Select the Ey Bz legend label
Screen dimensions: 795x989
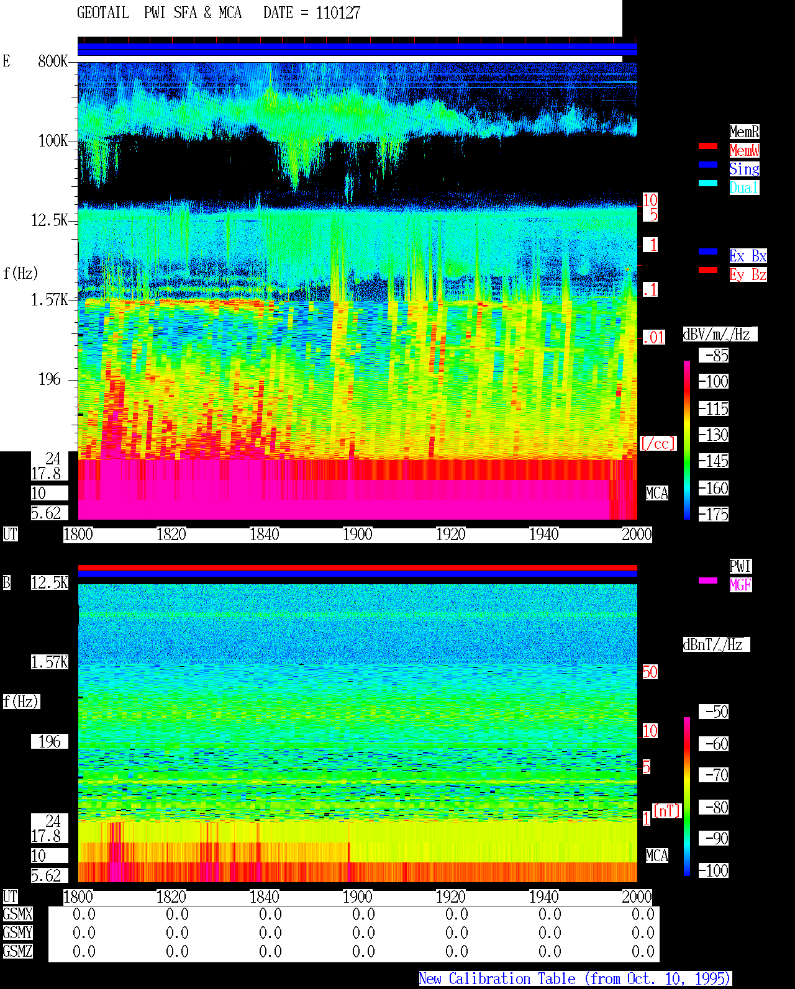click(748, 274)
